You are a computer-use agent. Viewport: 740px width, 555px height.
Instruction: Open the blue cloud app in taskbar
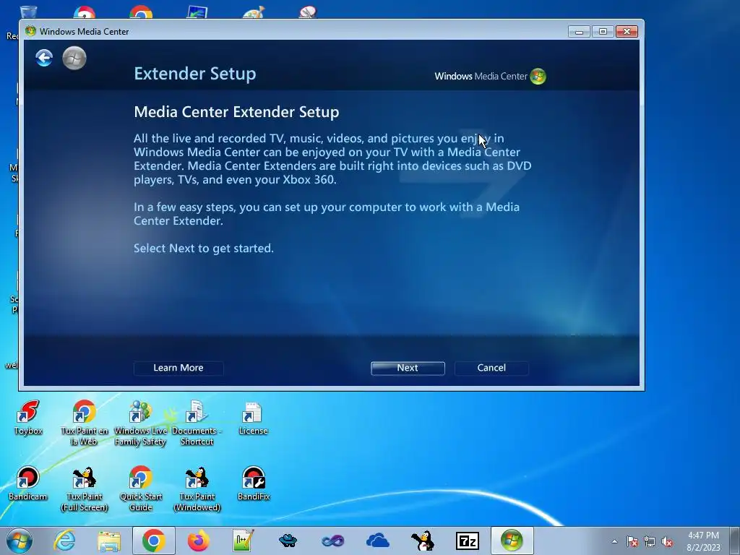point(377,541)
